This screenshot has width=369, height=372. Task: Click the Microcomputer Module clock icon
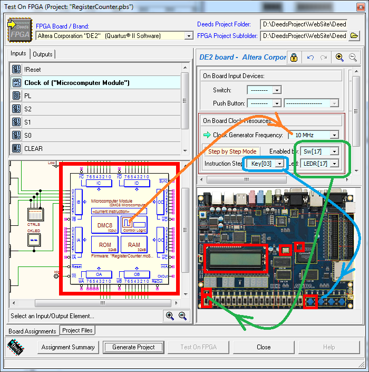point(16,82)
